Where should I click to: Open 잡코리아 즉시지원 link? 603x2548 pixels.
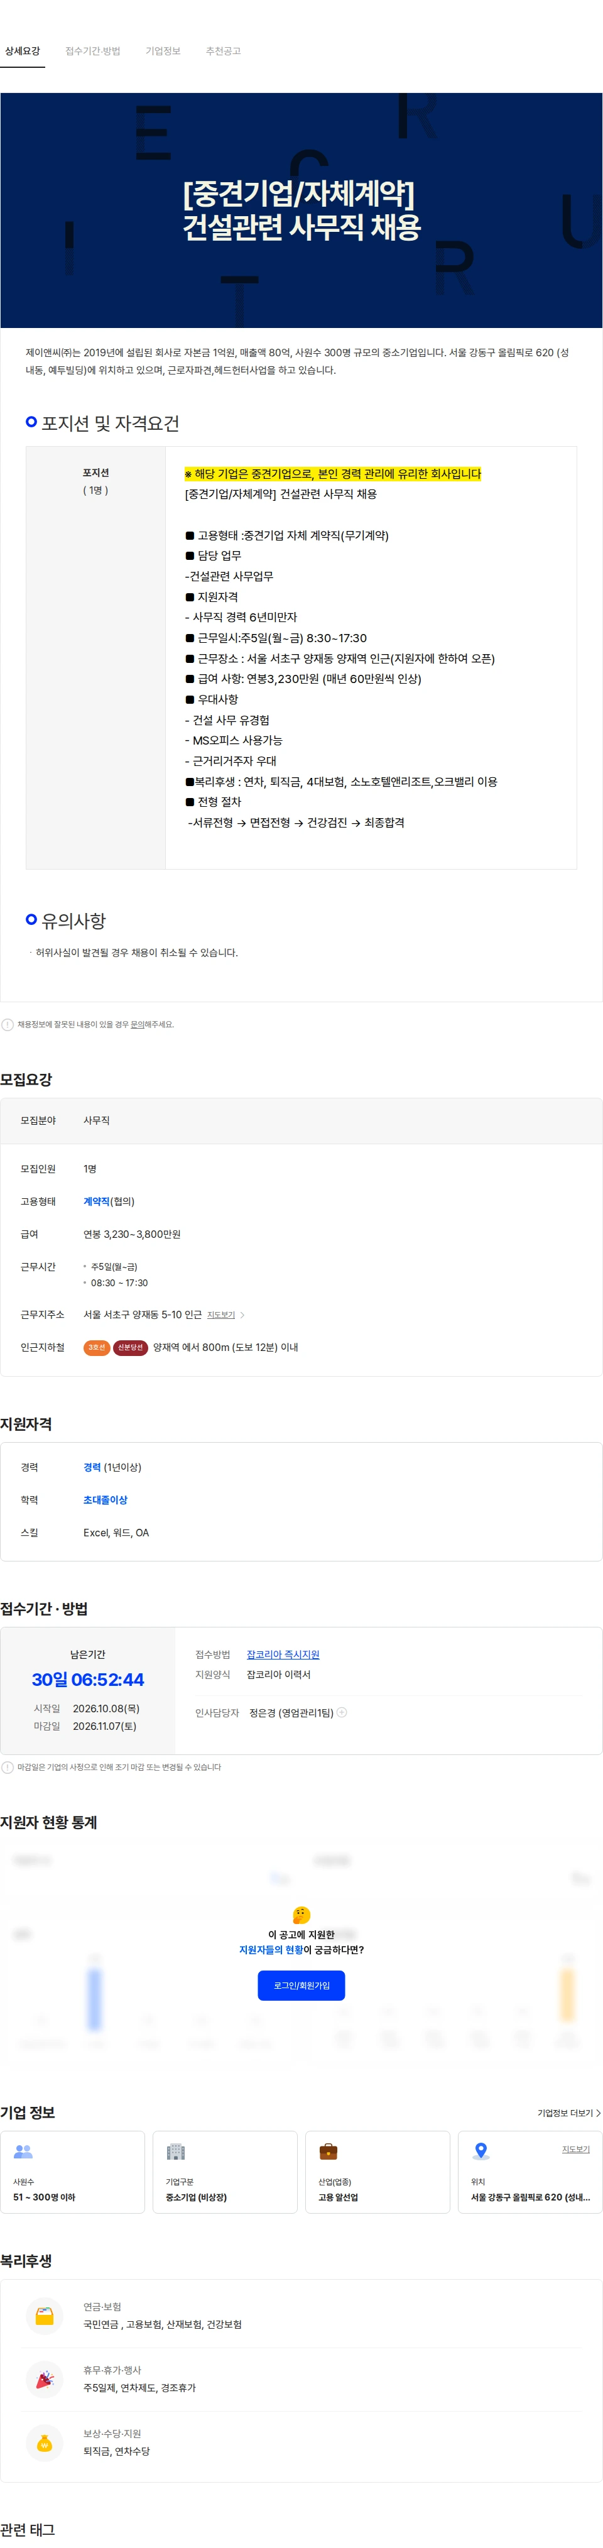pyautogui.click(x=283, y=1655)
